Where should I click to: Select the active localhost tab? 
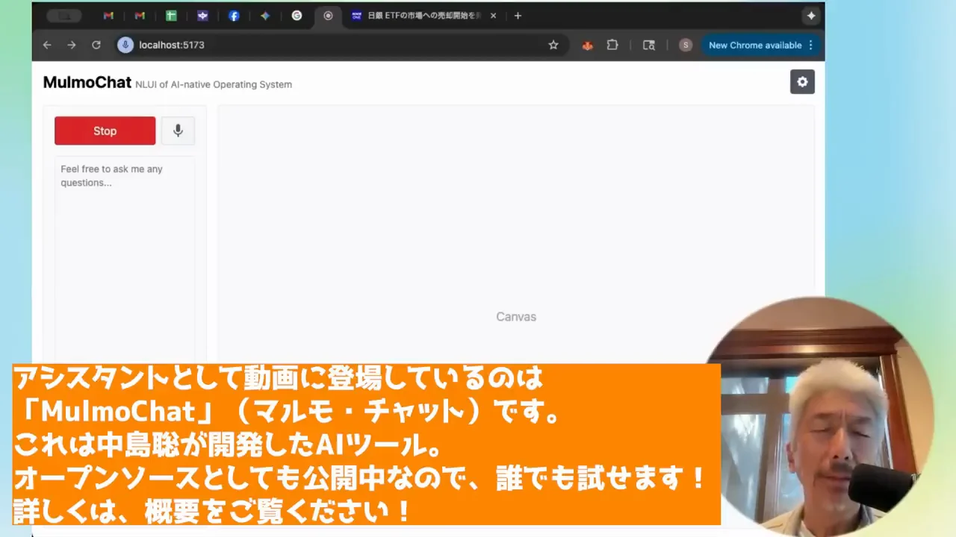click(328, 16)
